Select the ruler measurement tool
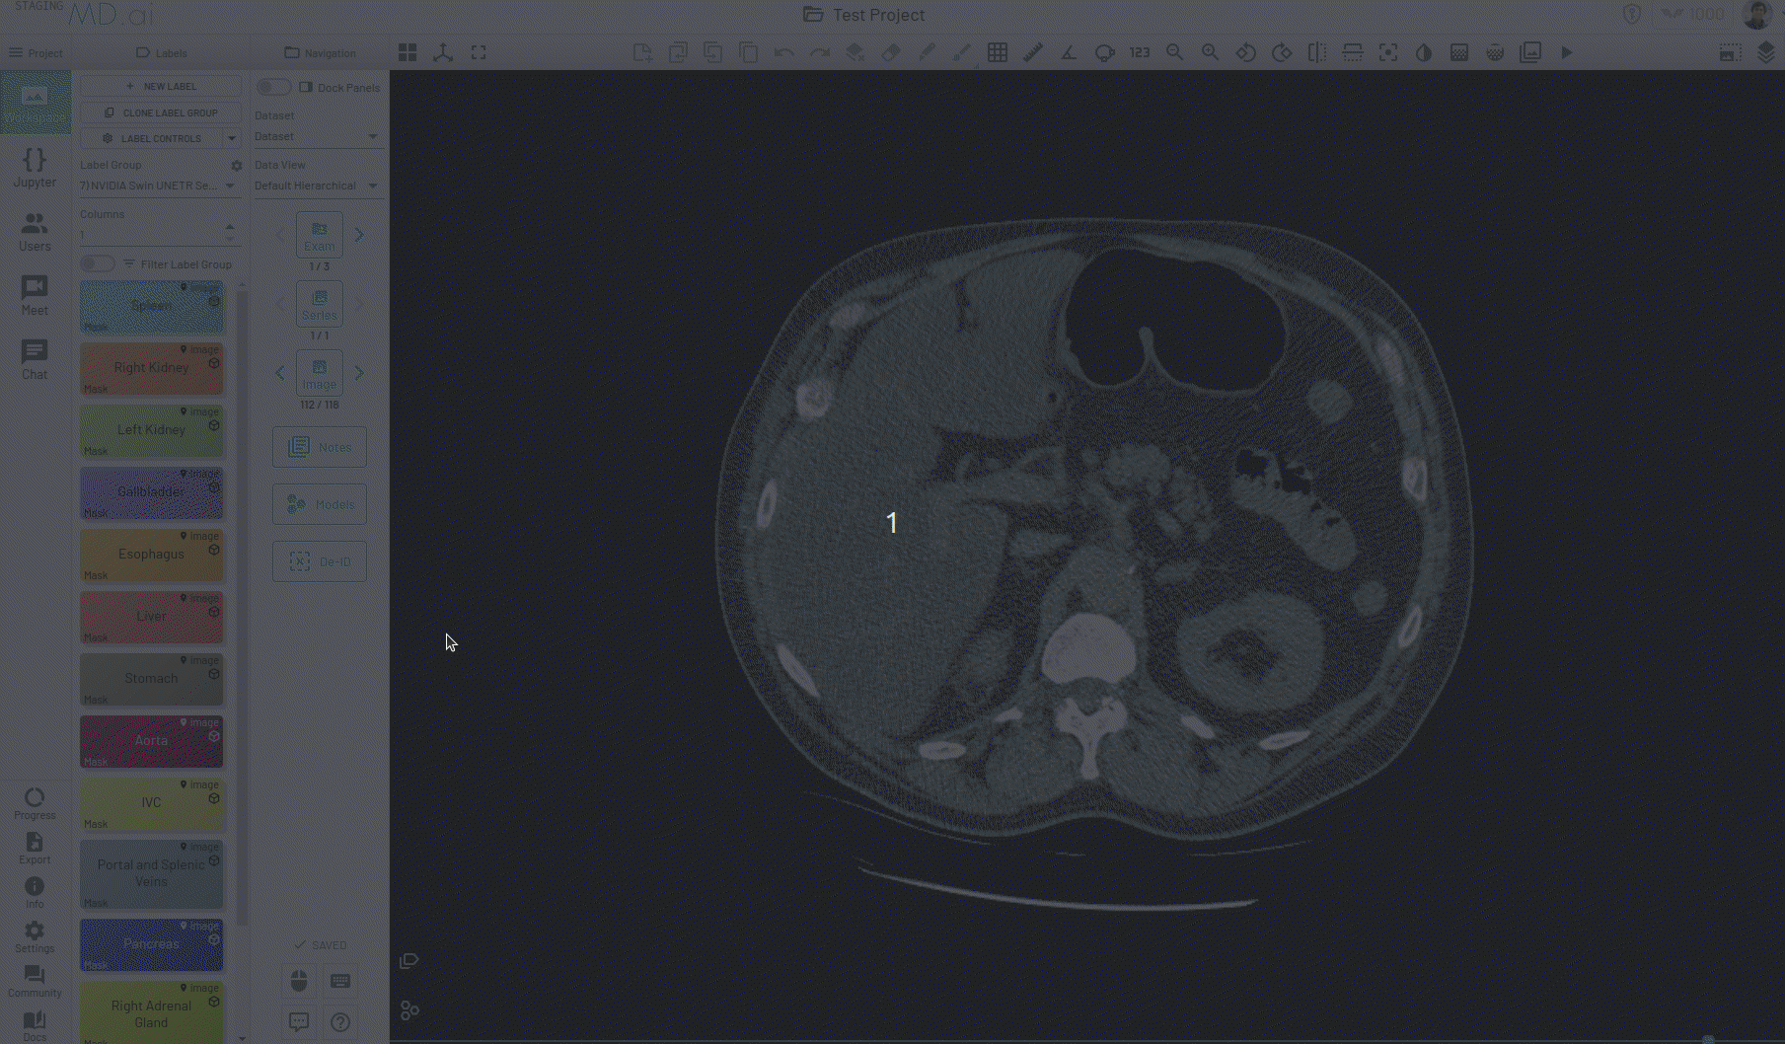1785x1044 pixels. coord(1033,52)
